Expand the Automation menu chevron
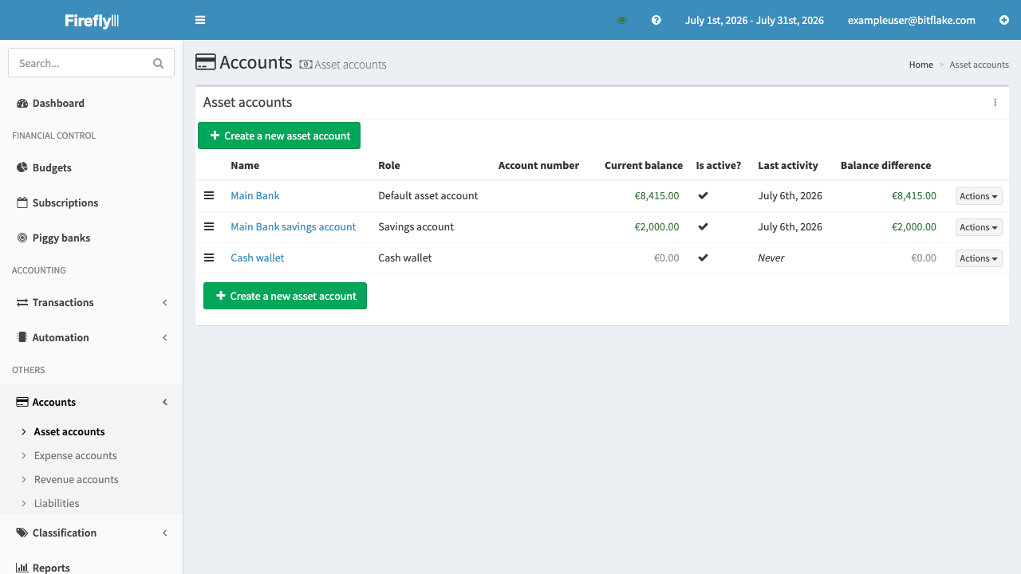The image size is (1021, 574). tap(165, 337)
